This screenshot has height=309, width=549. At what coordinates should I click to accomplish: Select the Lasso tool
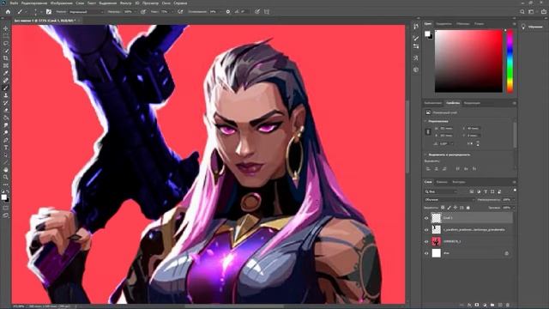tap(6, 43)
